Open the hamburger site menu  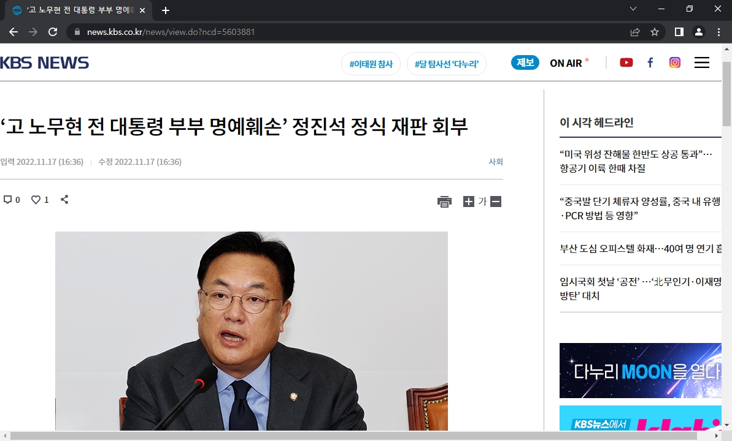coord(702,62)
